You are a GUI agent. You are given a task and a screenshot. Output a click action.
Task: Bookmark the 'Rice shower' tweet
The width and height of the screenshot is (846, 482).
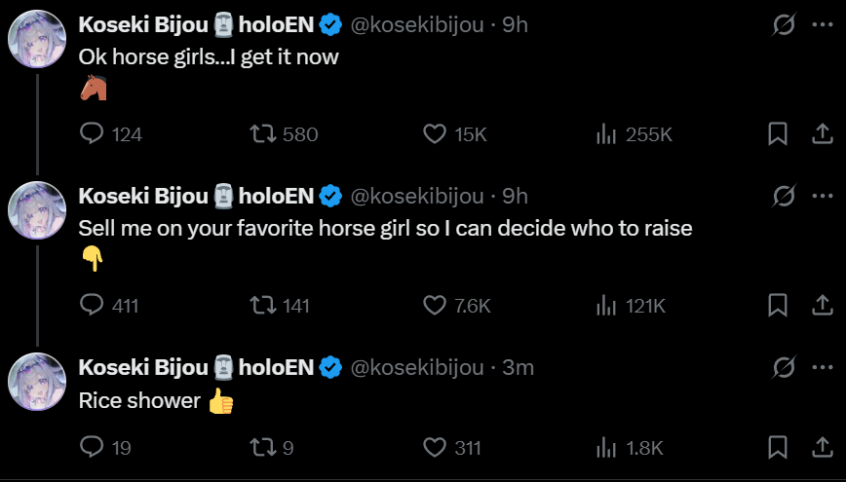click(777, 448)
